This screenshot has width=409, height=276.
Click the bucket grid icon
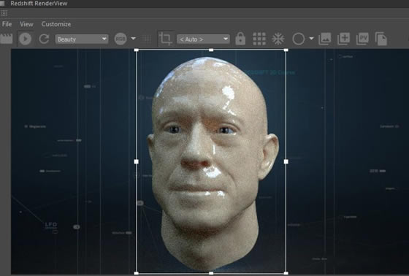point(259,39)
